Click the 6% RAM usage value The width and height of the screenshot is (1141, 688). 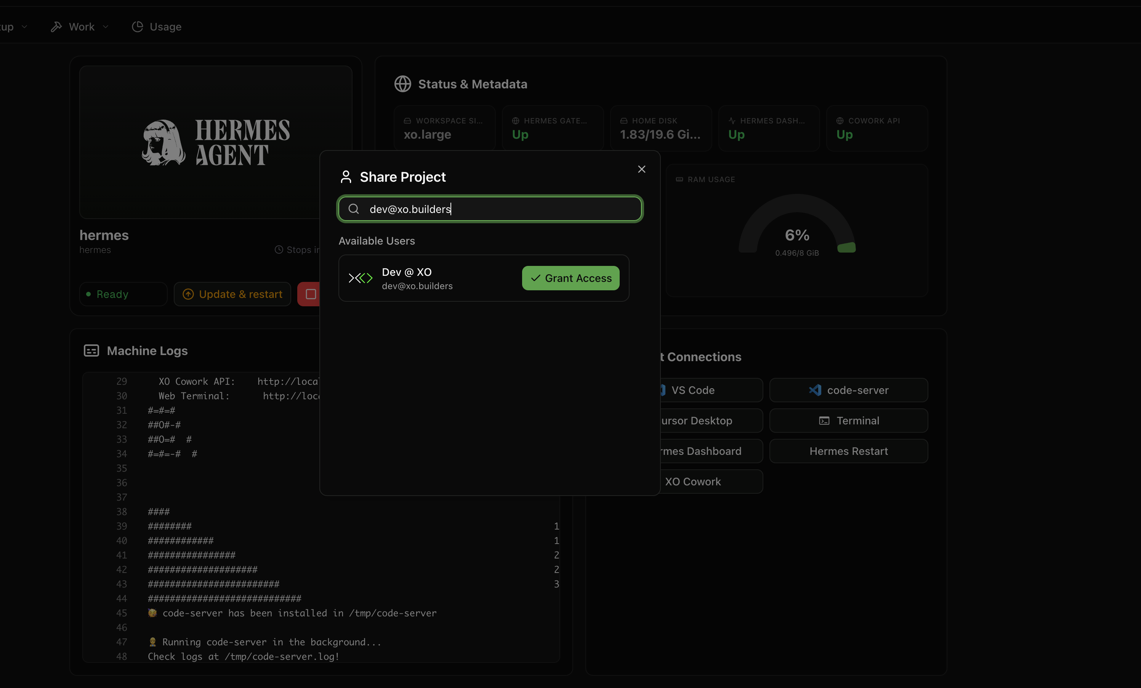tap(797, 235)
